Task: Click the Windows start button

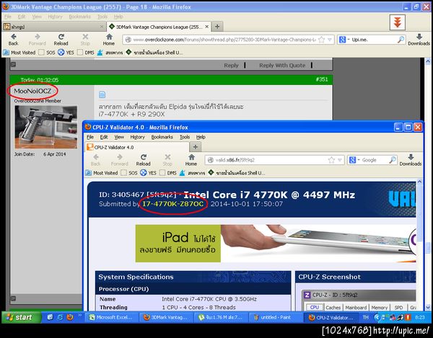Action: 21,317
